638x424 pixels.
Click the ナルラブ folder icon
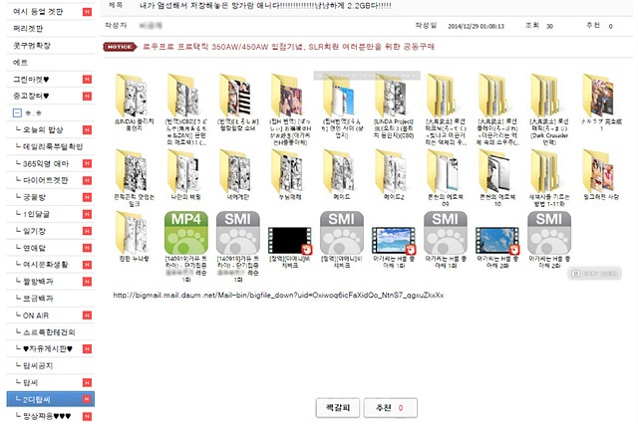click(600, 96)
